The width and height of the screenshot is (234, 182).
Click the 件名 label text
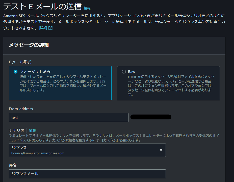click(x=13, y=165)
